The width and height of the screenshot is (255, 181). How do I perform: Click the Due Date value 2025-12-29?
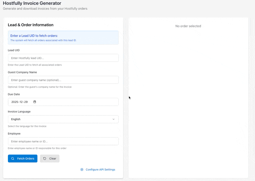(x=19, y=102)
